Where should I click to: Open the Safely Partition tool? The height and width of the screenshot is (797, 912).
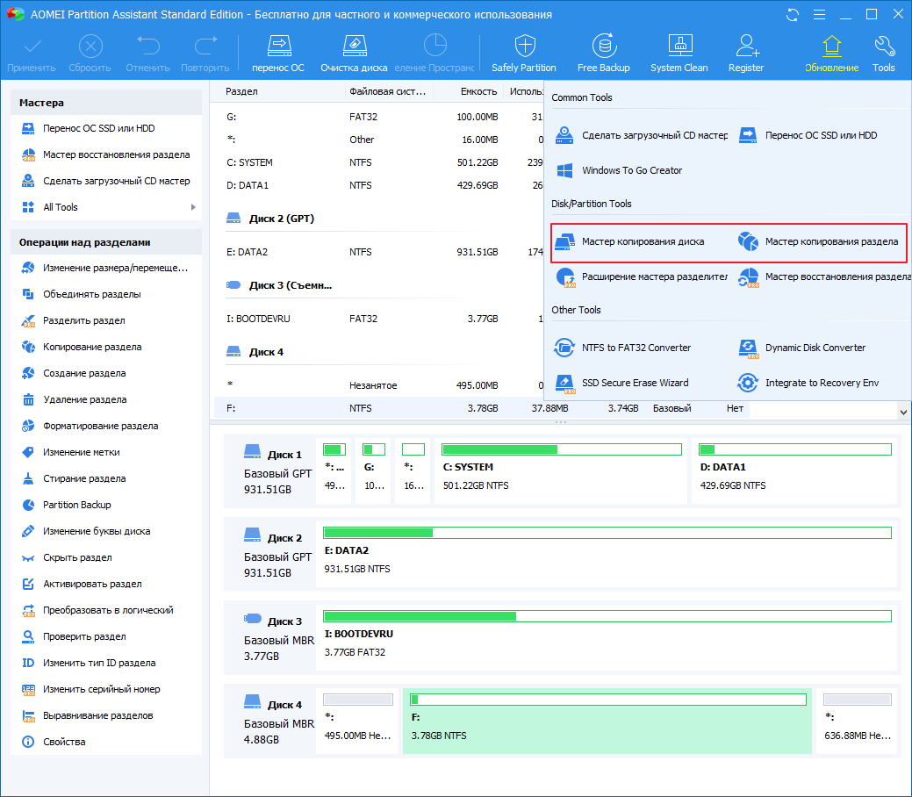click(523, 54)
